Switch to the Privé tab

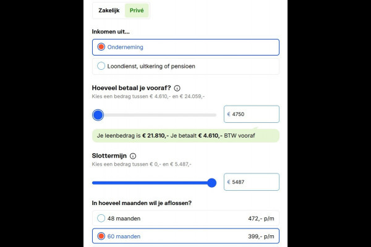click(x=137, y=10)
